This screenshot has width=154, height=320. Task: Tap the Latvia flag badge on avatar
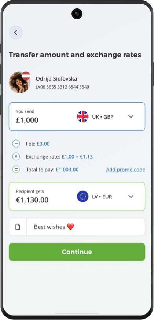26,76
